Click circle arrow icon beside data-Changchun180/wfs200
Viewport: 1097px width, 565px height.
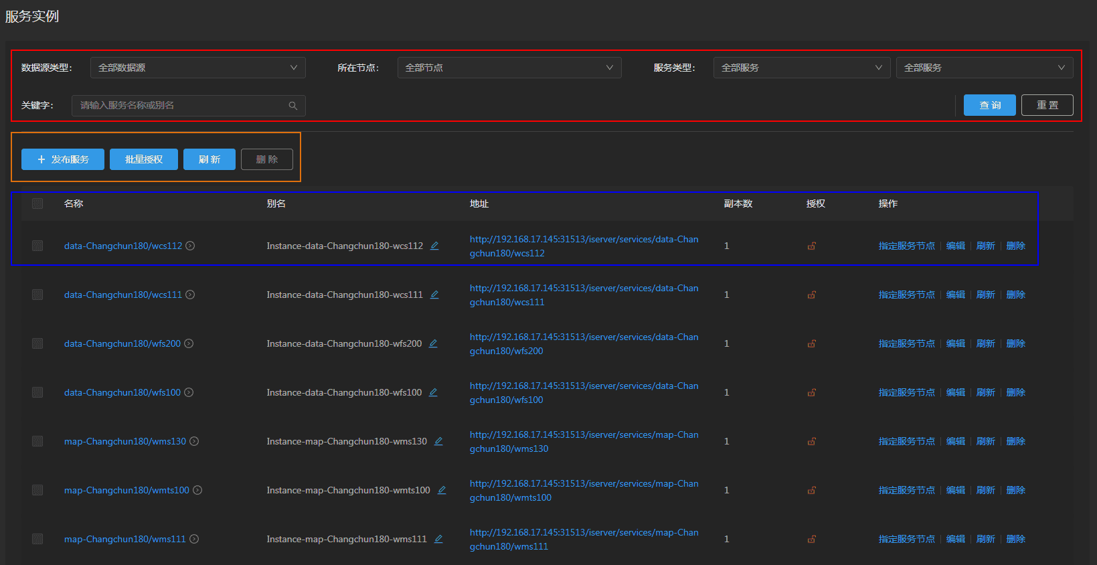tap(189, 343)
